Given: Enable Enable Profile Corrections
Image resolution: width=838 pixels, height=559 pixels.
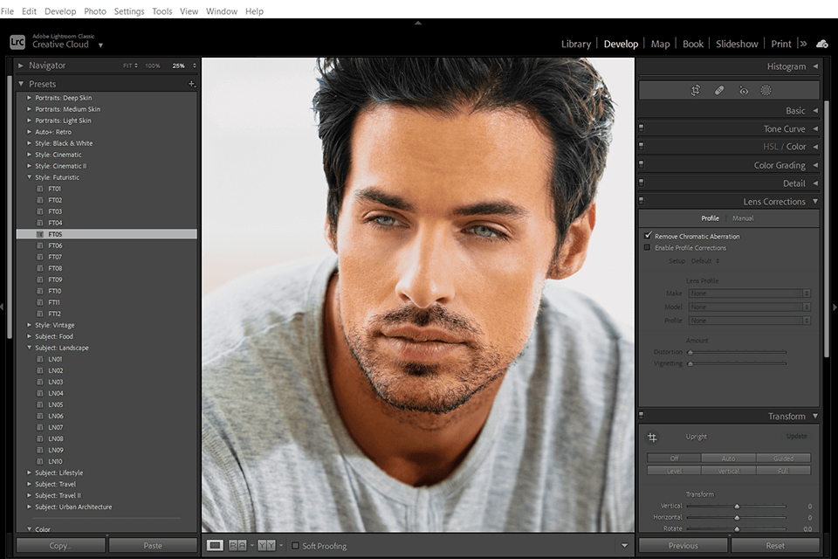Looking at the screenshot, I should [648, 247].
